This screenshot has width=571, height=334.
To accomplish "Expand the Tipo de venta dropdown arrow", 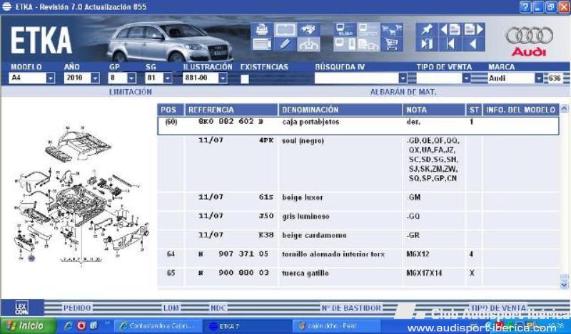I will [x=466, y=78].
